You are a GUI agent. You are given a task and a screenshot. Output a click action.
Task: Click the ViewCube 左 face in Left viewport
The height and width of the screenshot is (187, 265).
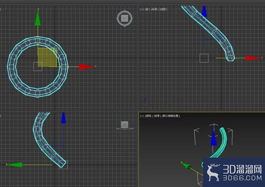point(124,125)
